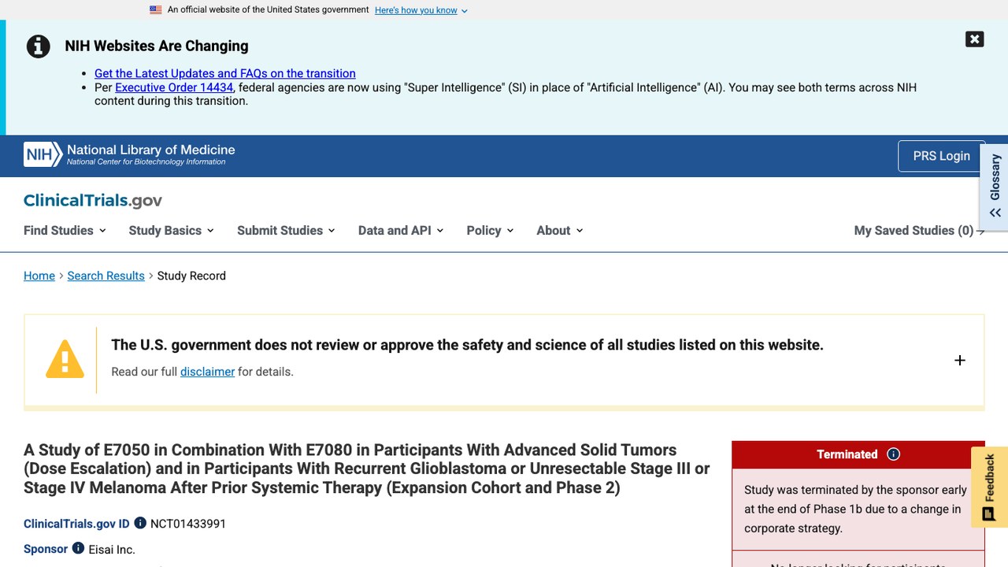Click the yellow warning triangle icon
The height and width of the screenshot is (567, 1008).
[x=65, y=359]
